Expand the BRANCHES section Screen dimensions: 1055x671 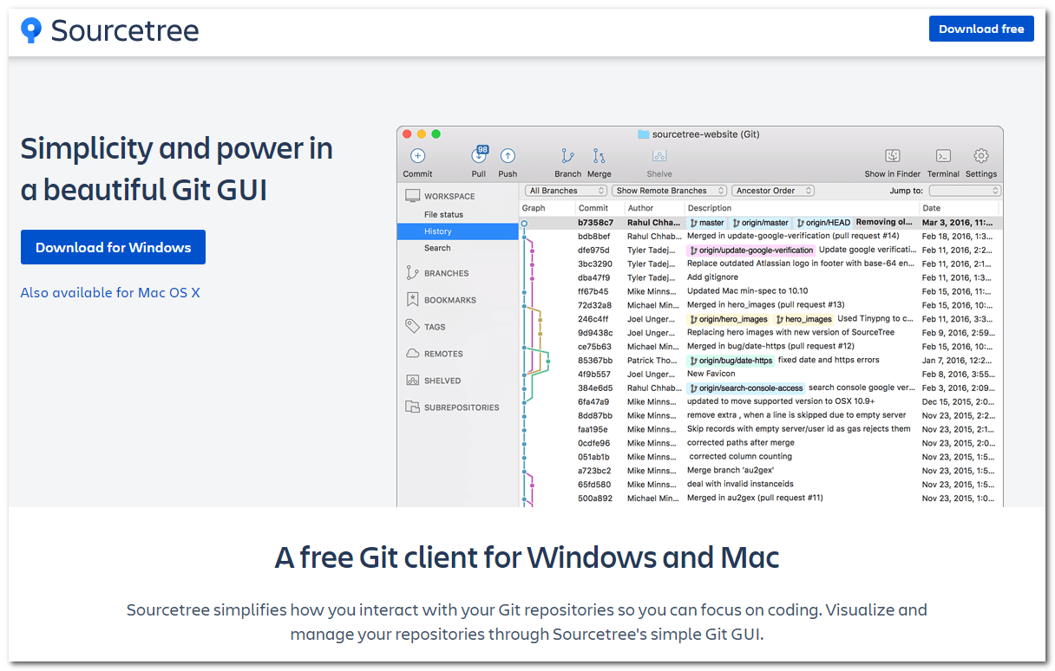[x=446, y=273]
